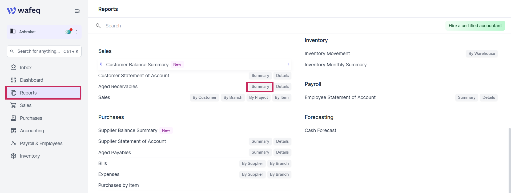Open Aged Receivables Summary report
This screenshot has width=511, height=193.
[x=260, y=87]
